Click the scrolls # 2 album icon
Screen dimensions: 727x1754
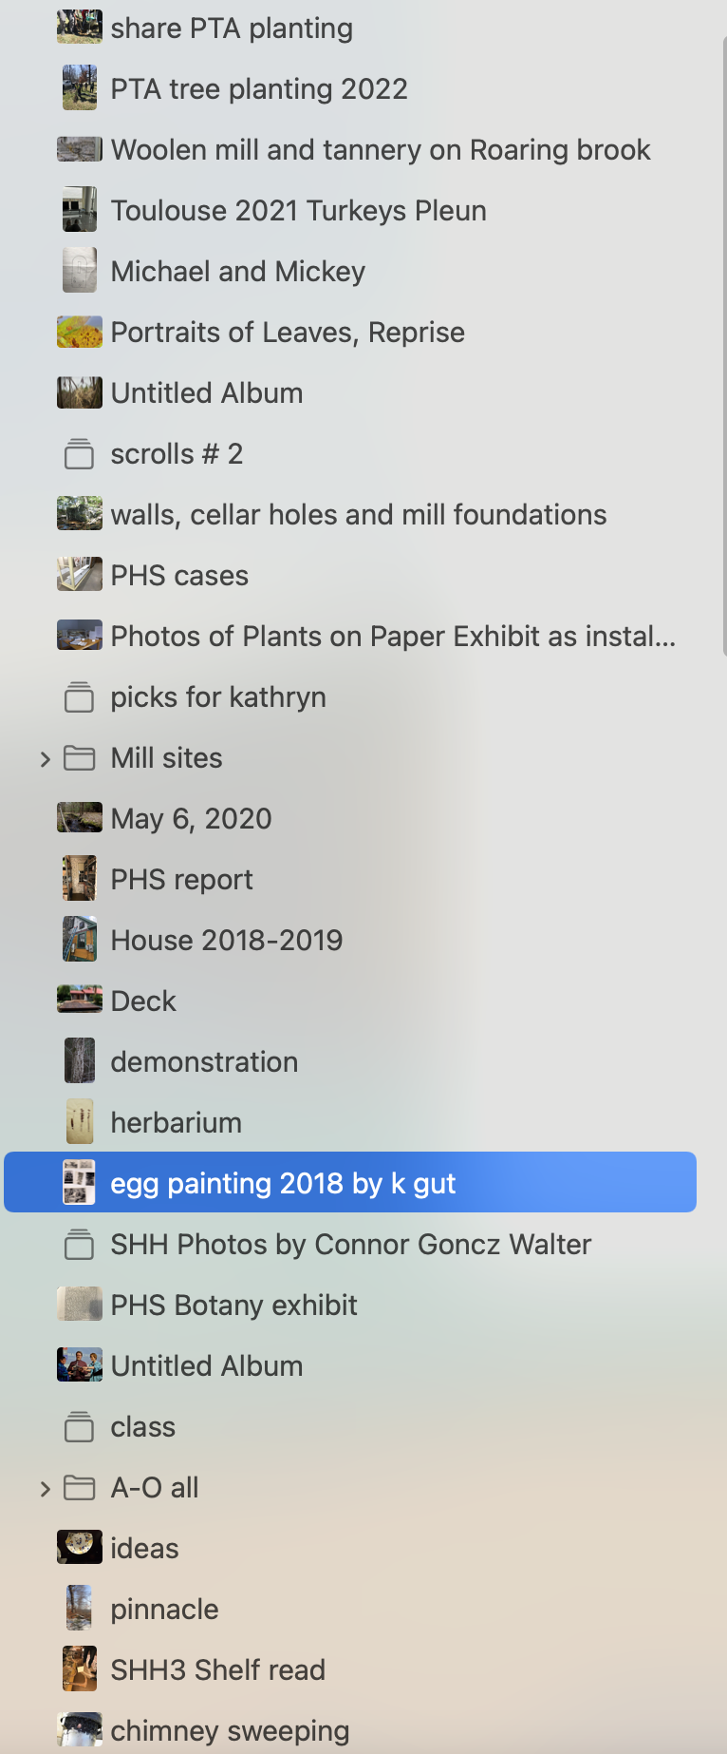pos(79,454)
